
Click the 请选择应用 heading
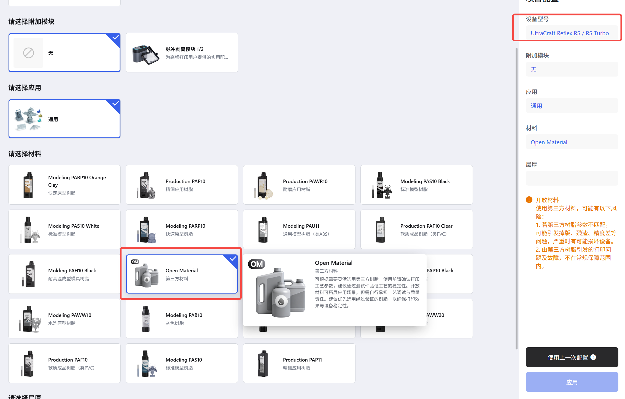25,88
